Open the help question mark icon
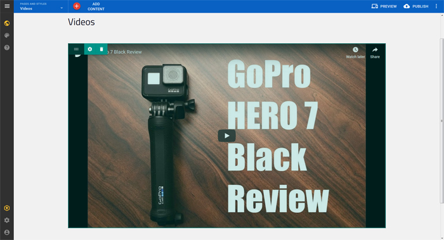Screen dimensions: 444x240 7,47
